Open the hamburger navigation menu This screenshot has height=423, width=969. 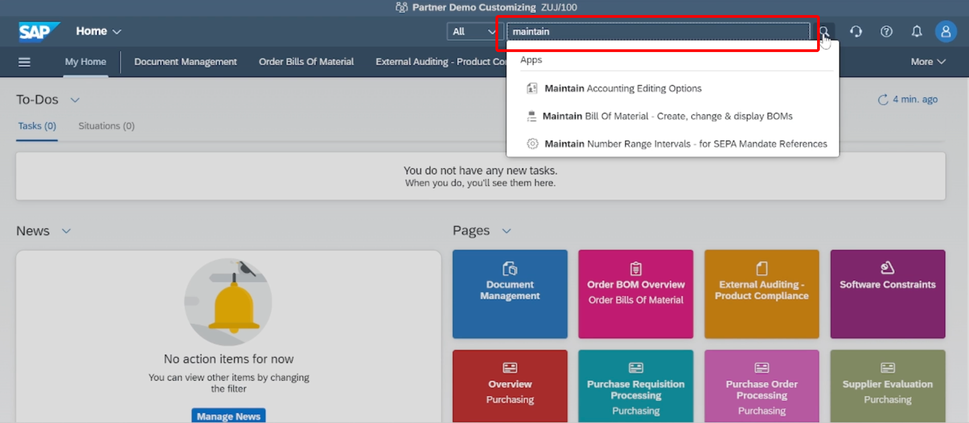[x=24, y=62]
